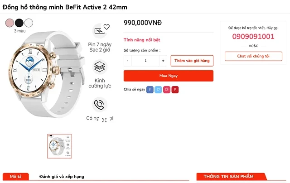Screen dimensions: 290x183
Task: Click the Thêm vào giỏ hàng button
Action: 192,61
